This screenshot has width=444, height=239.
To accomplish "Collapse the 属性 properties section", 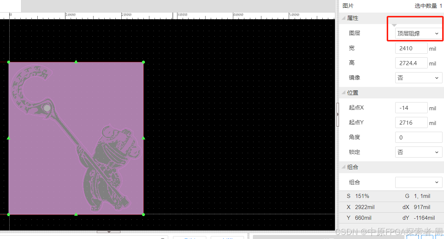I will [x=344, y=18].
